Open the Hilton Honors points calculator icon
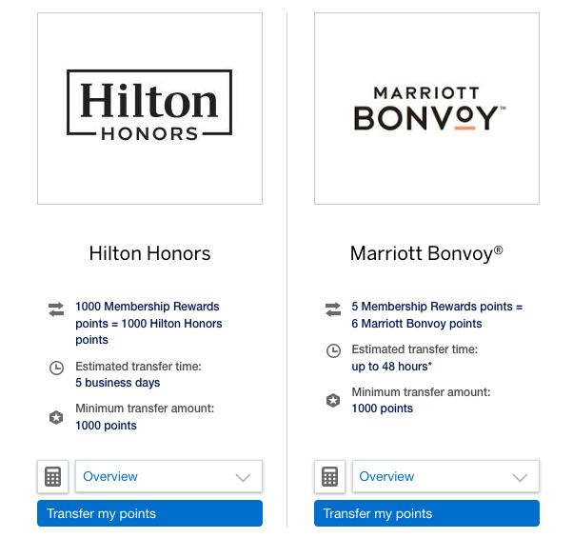 [x=52, y=476]
